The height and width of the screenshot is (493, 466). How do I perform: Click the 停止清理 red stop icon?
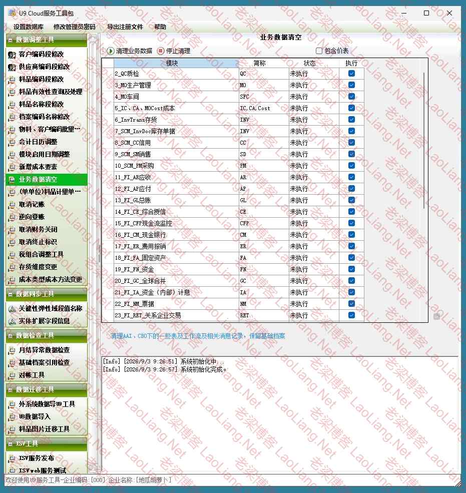tap(161, 51)
